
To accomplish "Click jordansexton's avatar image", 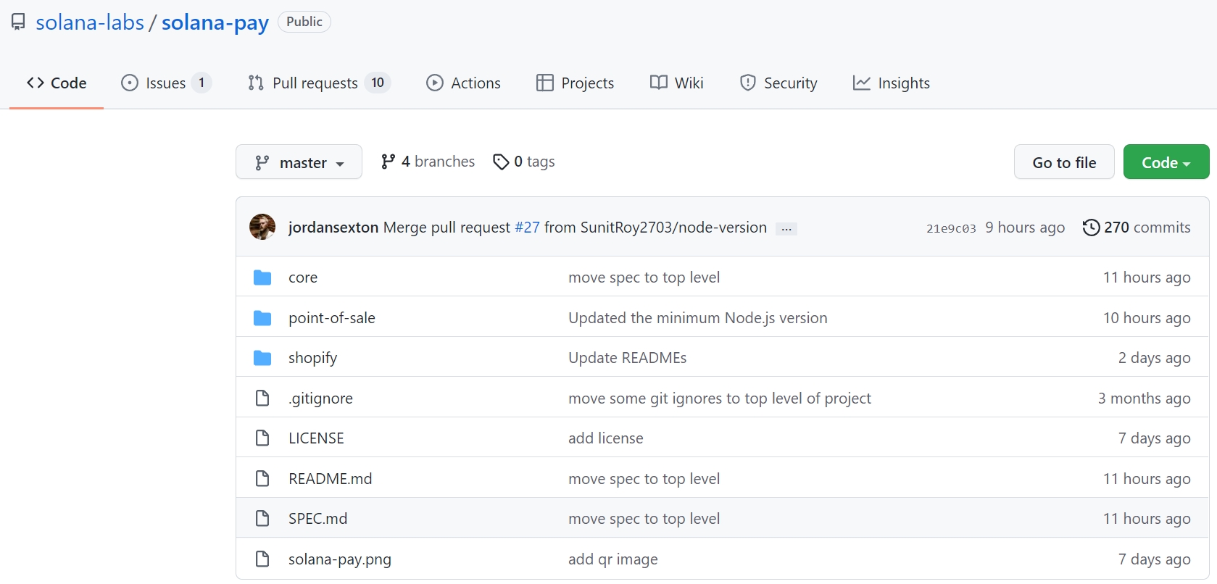I will [x=262, y=228].
